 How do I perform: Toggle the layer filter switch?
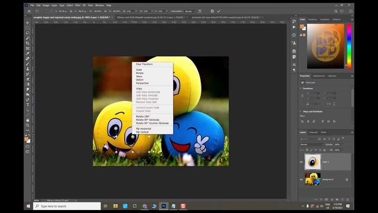(x=343, y=138)
